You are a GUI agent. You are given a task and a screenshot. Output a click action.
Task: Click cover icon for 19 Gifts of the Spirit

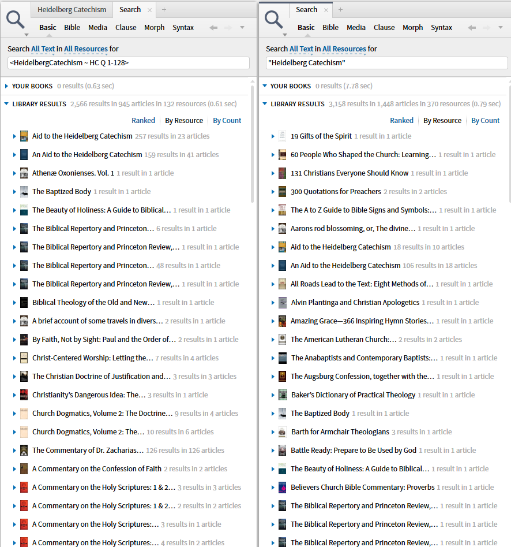[282, 136]
